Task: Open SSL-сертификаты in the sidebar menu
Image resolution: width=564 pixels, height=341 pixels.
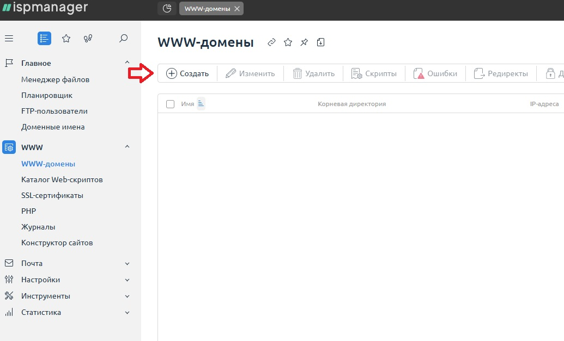Action: point(52,195)
